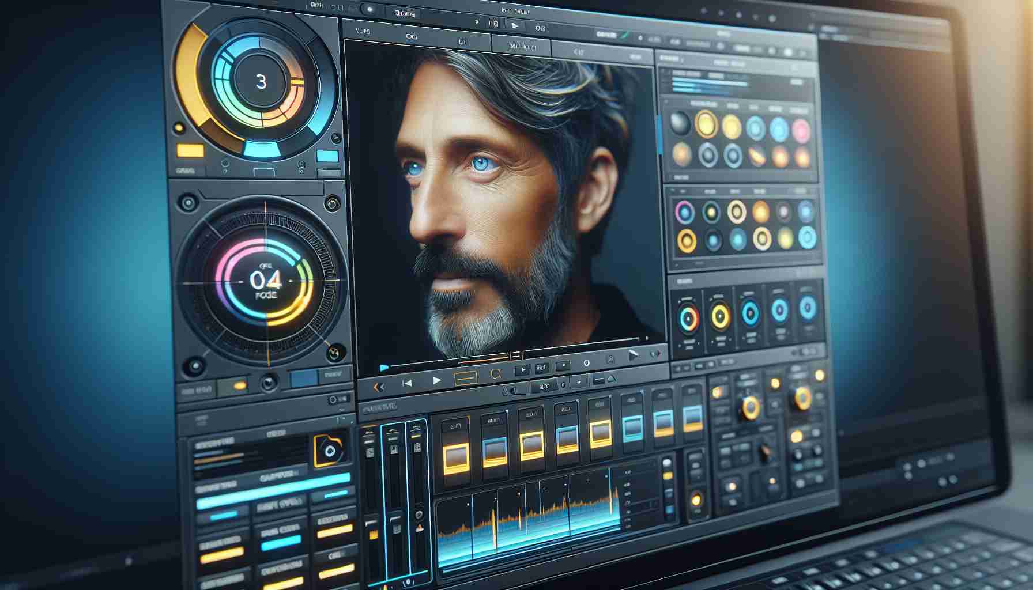Click the cyan rectangular button beside the 3 dial
This screenshot has height=590, width=1033.
coord(327,156)
